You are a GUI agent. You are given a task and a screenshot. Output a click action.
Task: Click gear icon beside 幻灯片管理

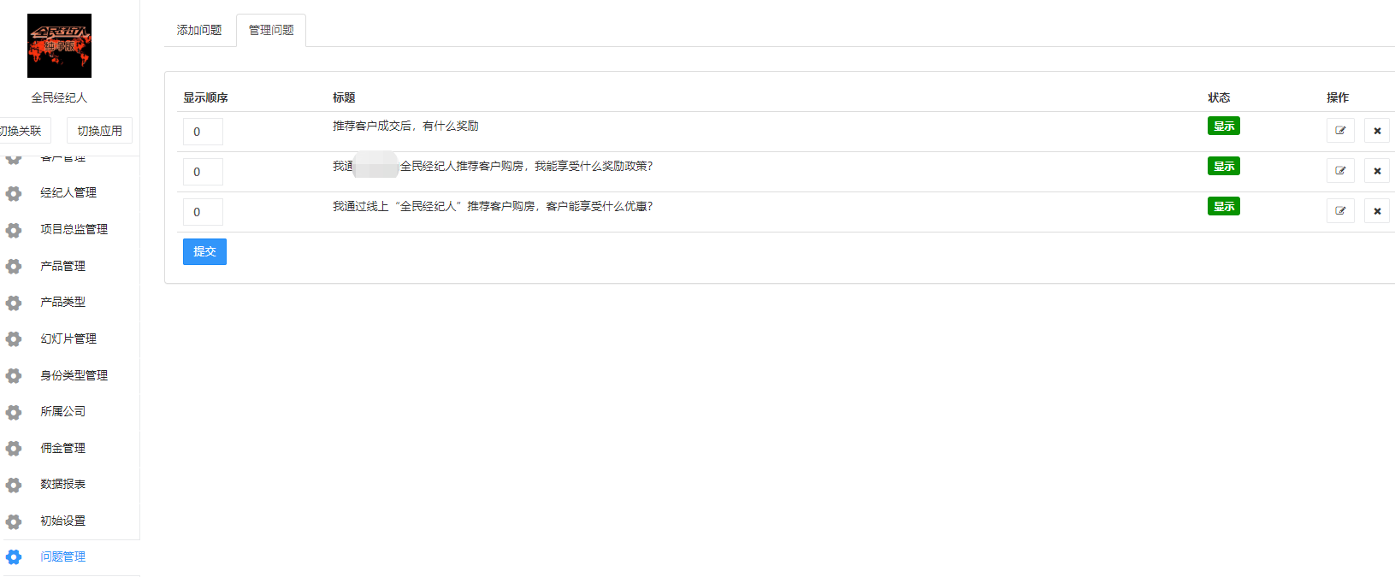(14, 339)
